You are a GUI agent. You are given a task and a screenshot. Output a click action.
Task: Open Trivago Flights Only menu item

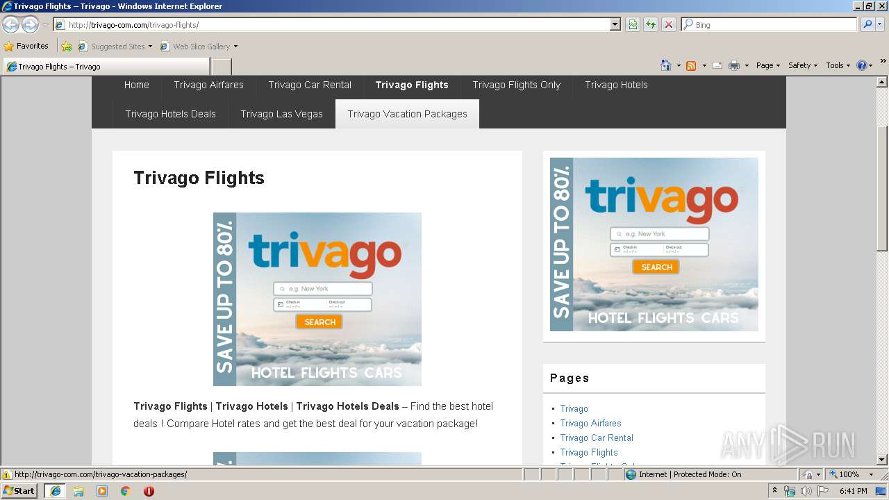coord(516,85)
